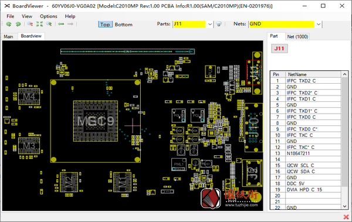Click the light bulb highlight icon
The height and width of the screenshot is (222, 352).
click(219, 24)
